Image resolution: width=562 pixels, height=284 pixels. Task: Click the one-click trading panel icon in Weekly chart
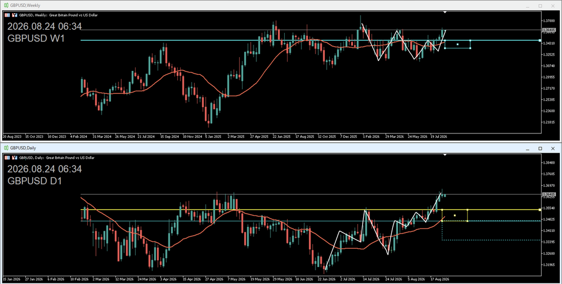[x=7, y=15]
